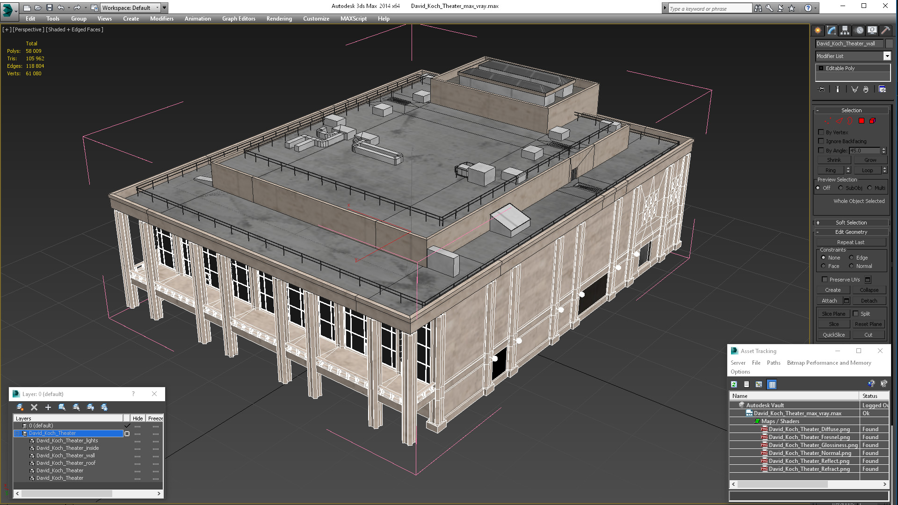The width and height of the screenshot is (898, 505).
Task: Click the Pin Stack icon
Action: [821, 89]
